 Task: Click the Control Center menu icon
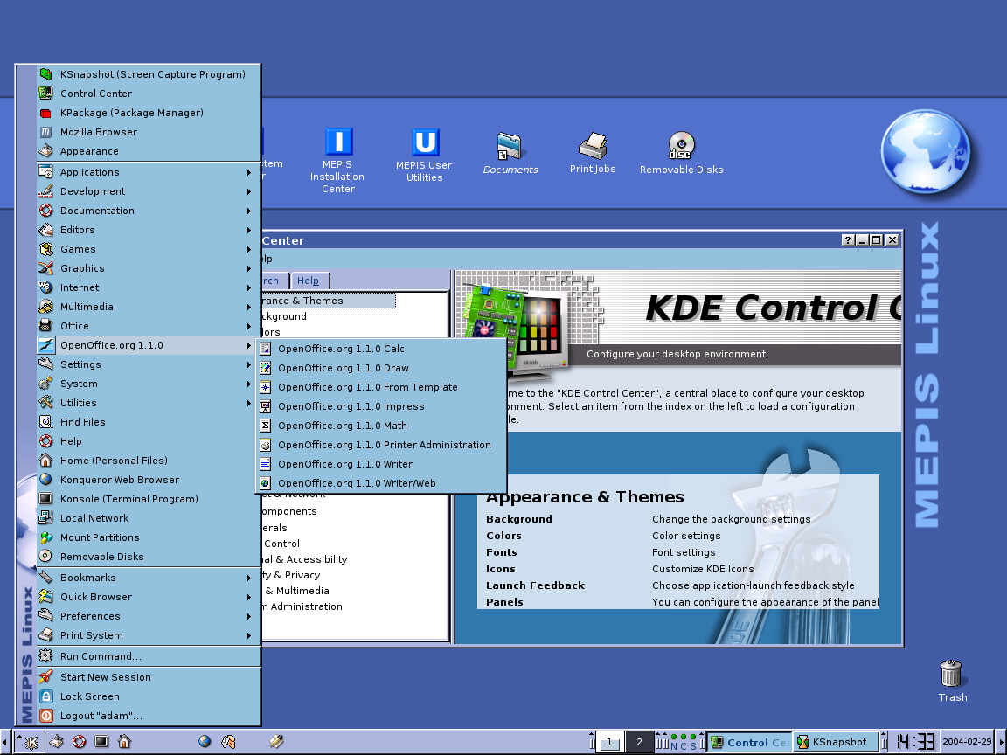click(45, 94)
